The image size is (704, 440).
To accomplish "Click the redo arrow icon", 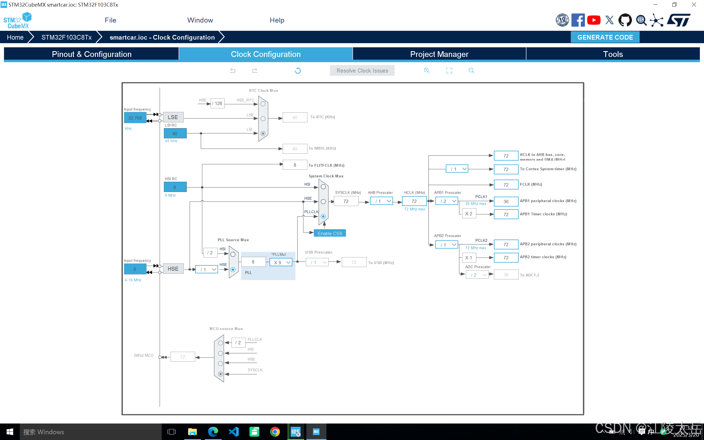I will 255,70.
